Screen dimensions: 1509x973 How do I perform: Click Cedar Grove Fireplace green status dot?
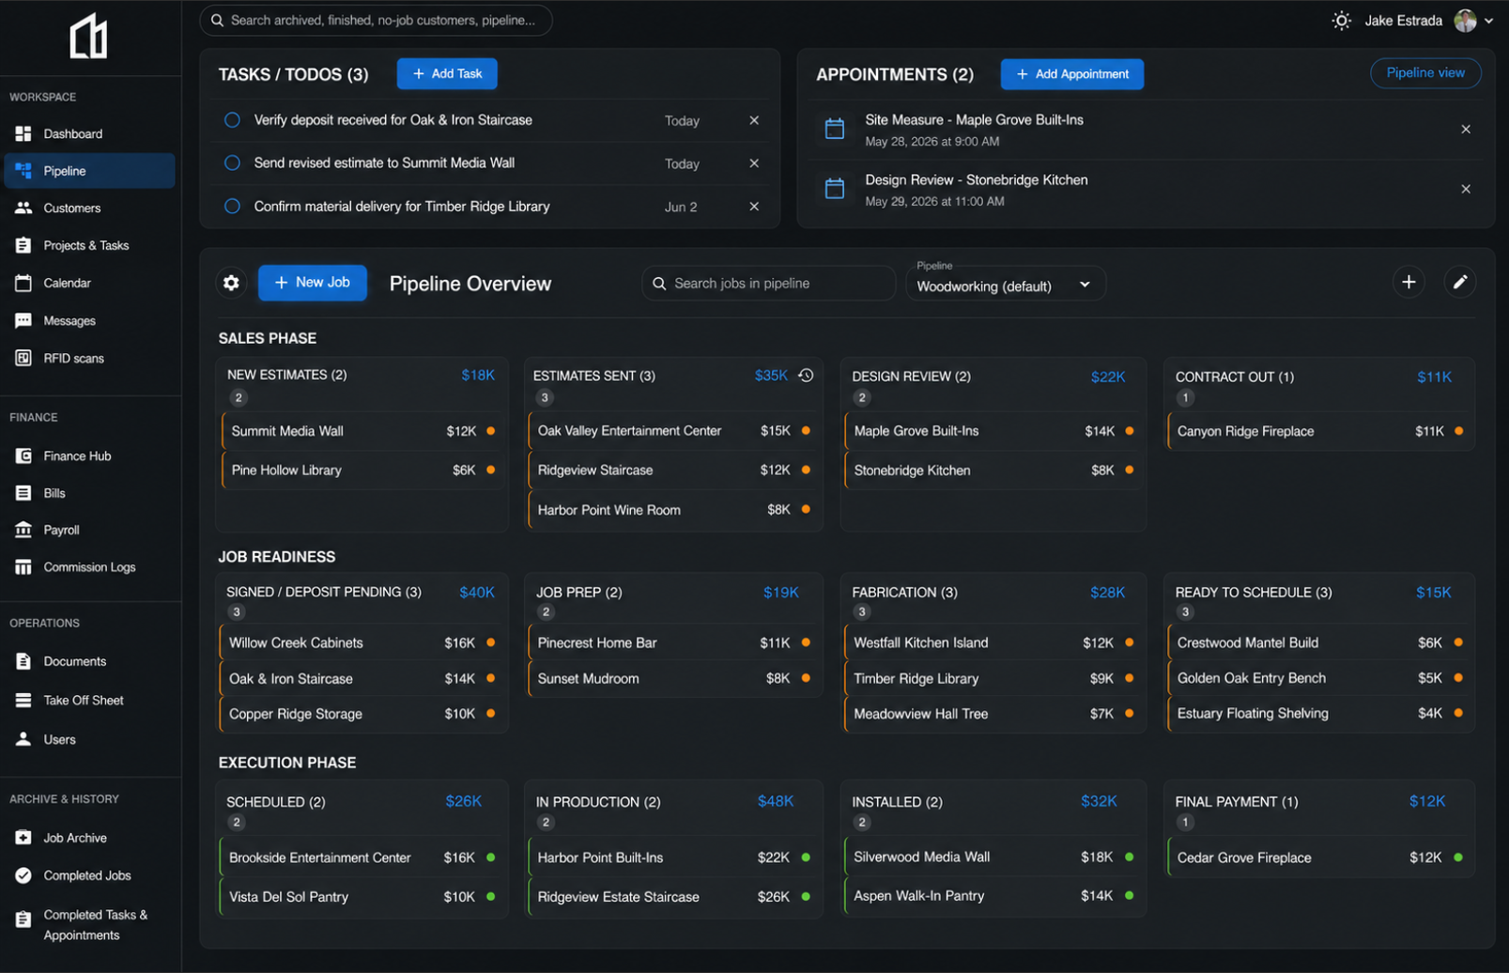(x=1458, y=857)
